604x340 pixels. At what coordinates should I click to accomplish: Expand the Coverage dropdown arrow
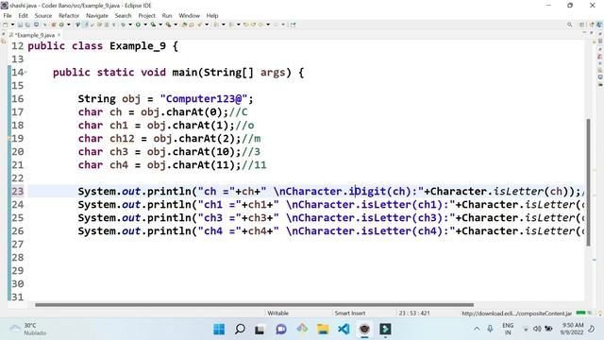pyautogui.click(x=160, y=25)
